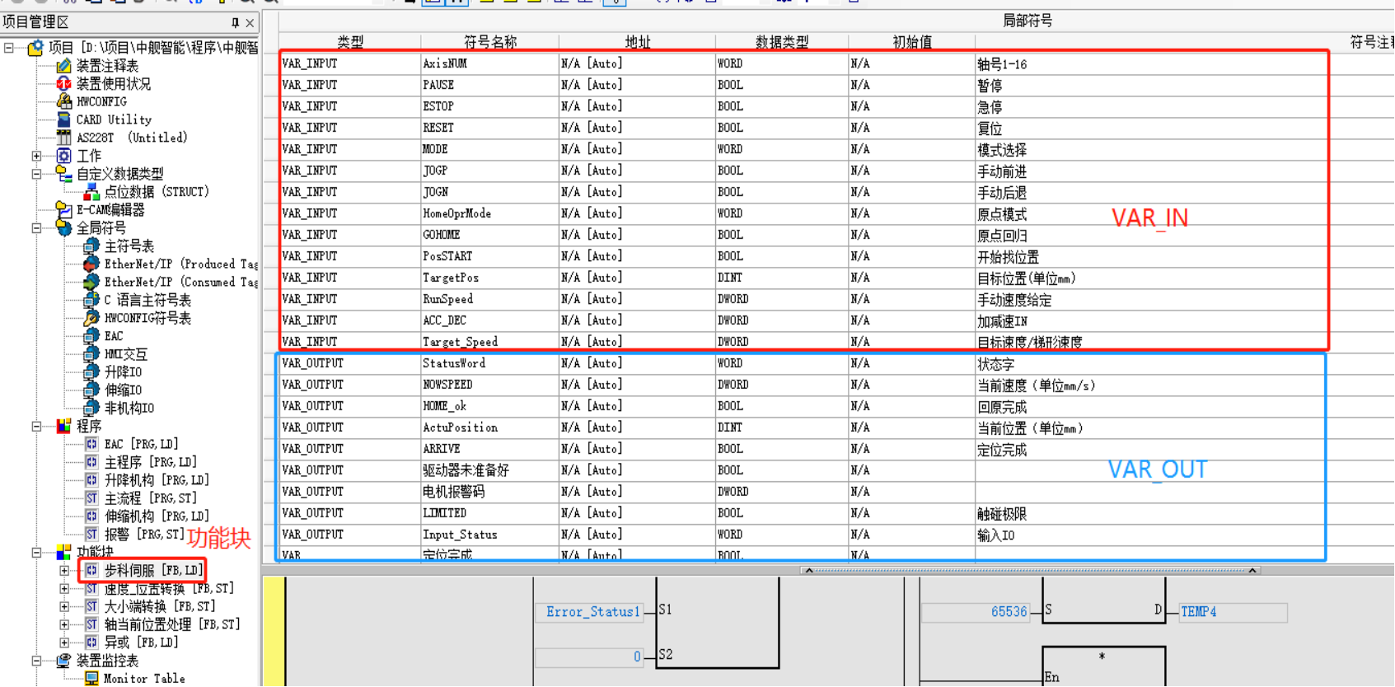The width and height of the screenshot is (1395, 687).
Task: Click the E-CAM编辑器 icon
Action: coord(63,210)
